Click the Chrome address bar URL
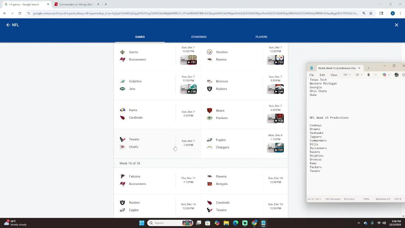The width and height of the screenshot is (405, 228). (x=196, y=13)
